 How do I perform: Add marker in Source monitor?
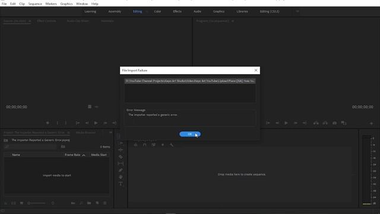(x=47, y=123)
